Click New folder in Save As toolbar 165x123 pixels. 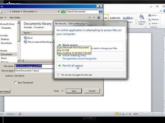(15, 17)
